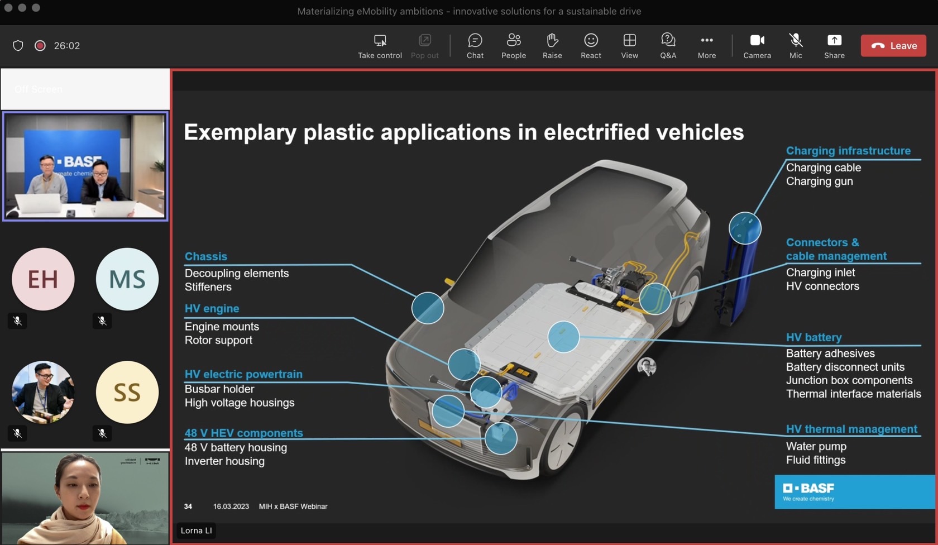Click the MS participant avatar
Image resolution: width=938 pixels, height=545 pixels.
point(127,279)
